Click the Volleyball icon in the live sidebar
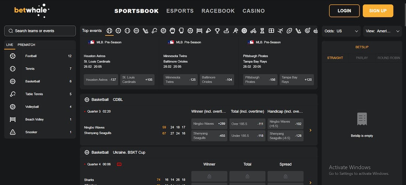The width and height of the screenshot is (406, 185). tap(13, 107)
